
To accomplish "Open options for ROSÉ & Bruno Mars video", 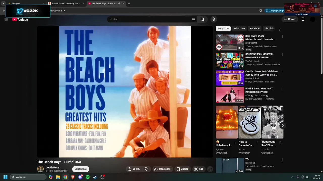I will 282,89.
